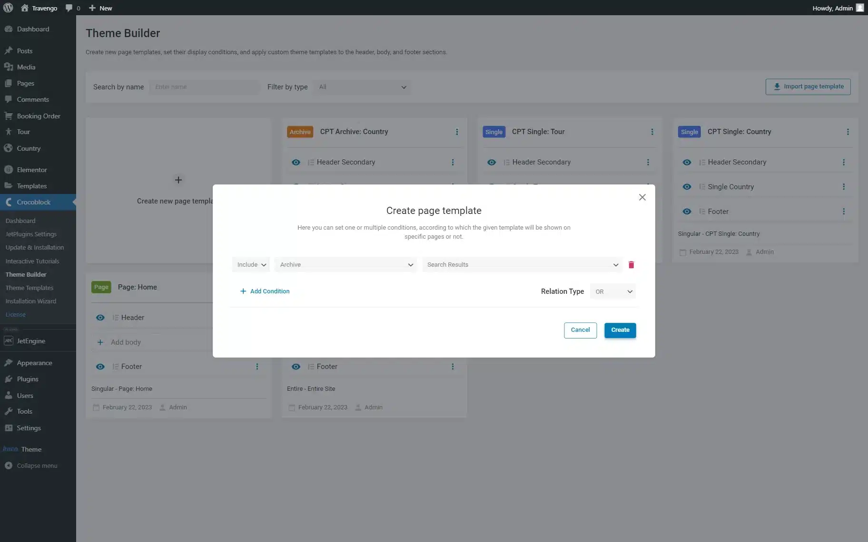Image resolution: width=868 pixels, height=542 pixels.
Task: Open JetPlugins Settings submenu item
Action: click(31, 234)
